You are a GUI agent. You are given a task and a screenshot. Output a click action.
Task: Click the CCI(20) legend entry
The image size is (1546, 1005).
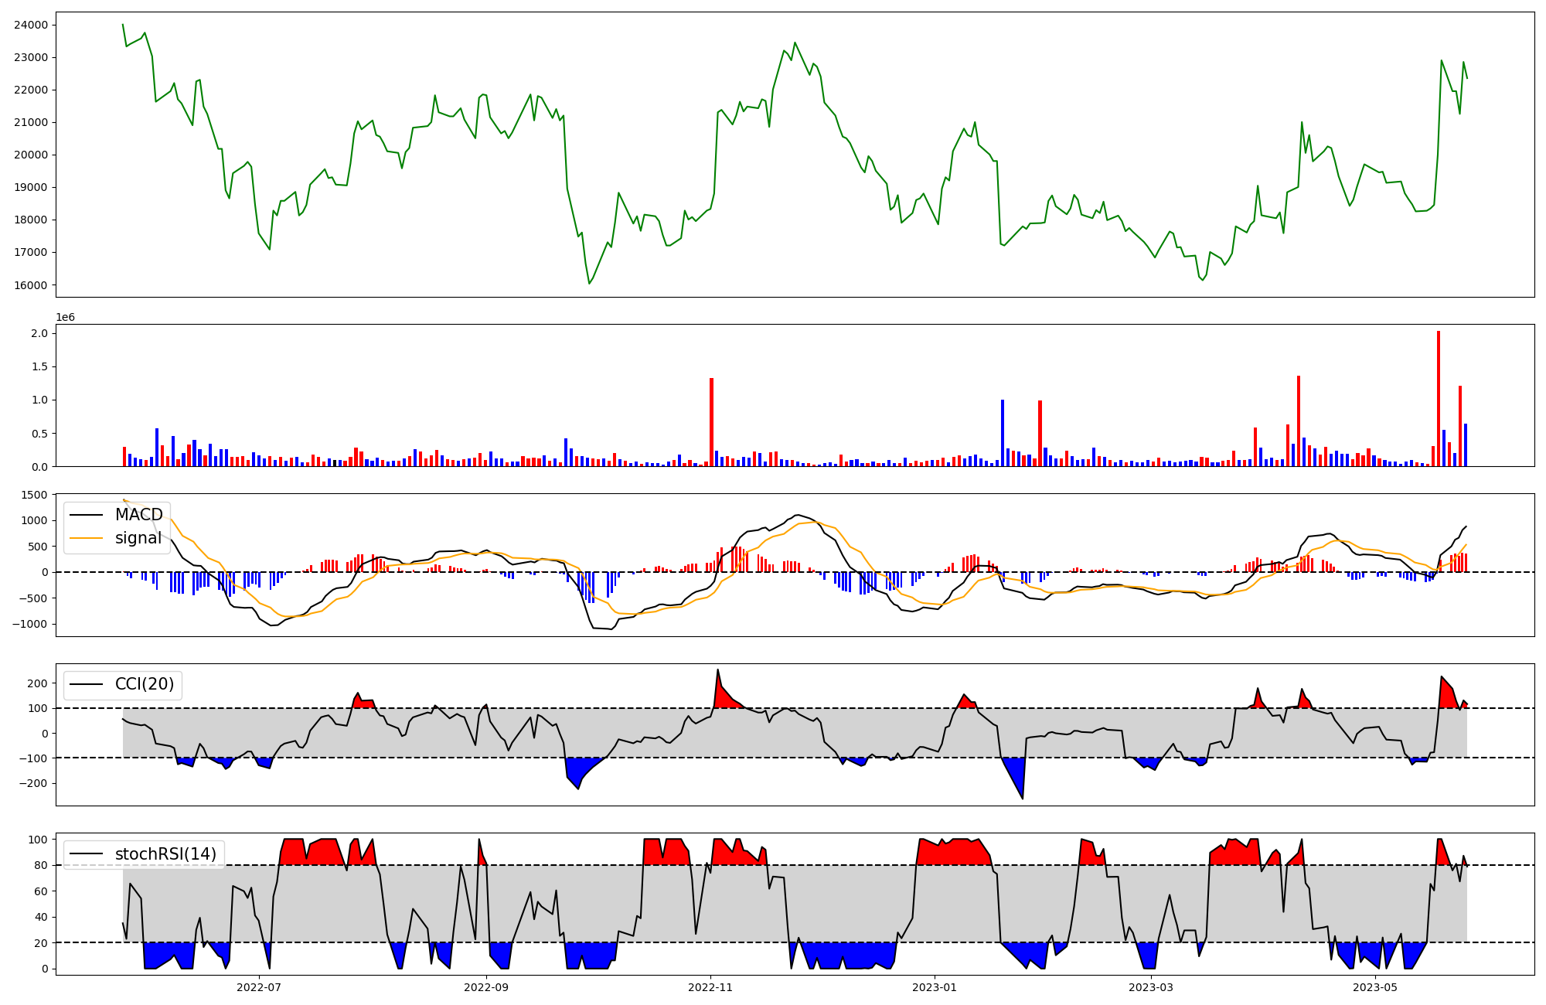pyautogui.click(x=144, y=684)
